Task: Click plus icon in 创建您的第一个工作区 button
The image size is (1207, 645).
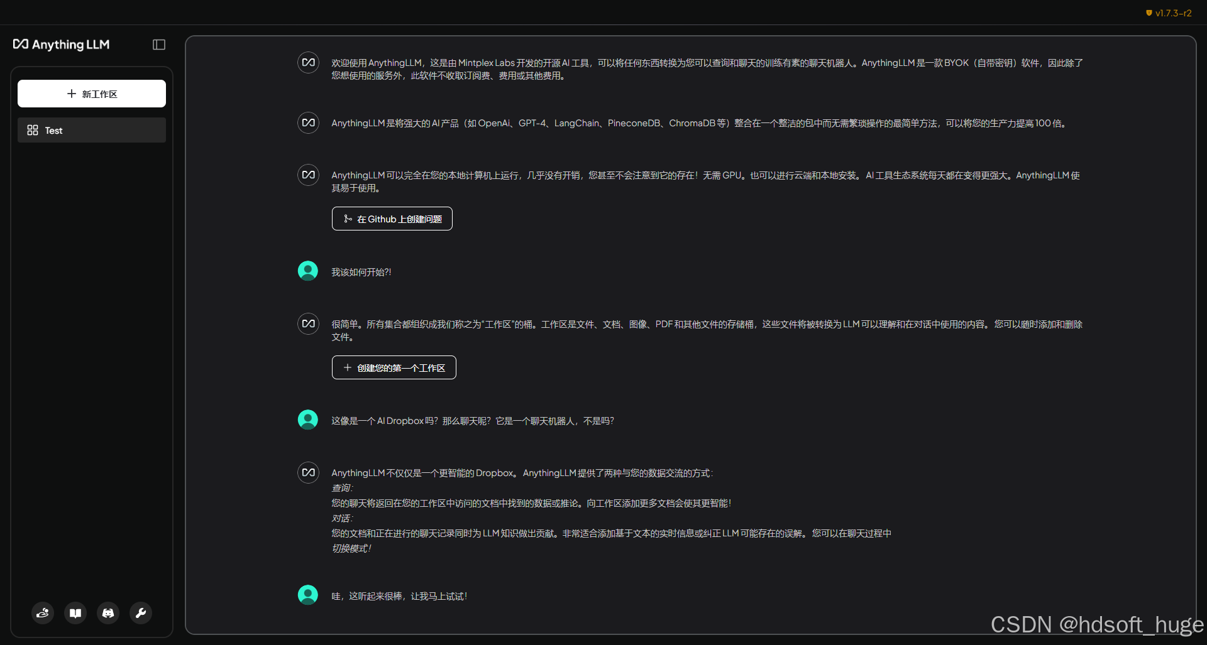Action: coord(347,367)
